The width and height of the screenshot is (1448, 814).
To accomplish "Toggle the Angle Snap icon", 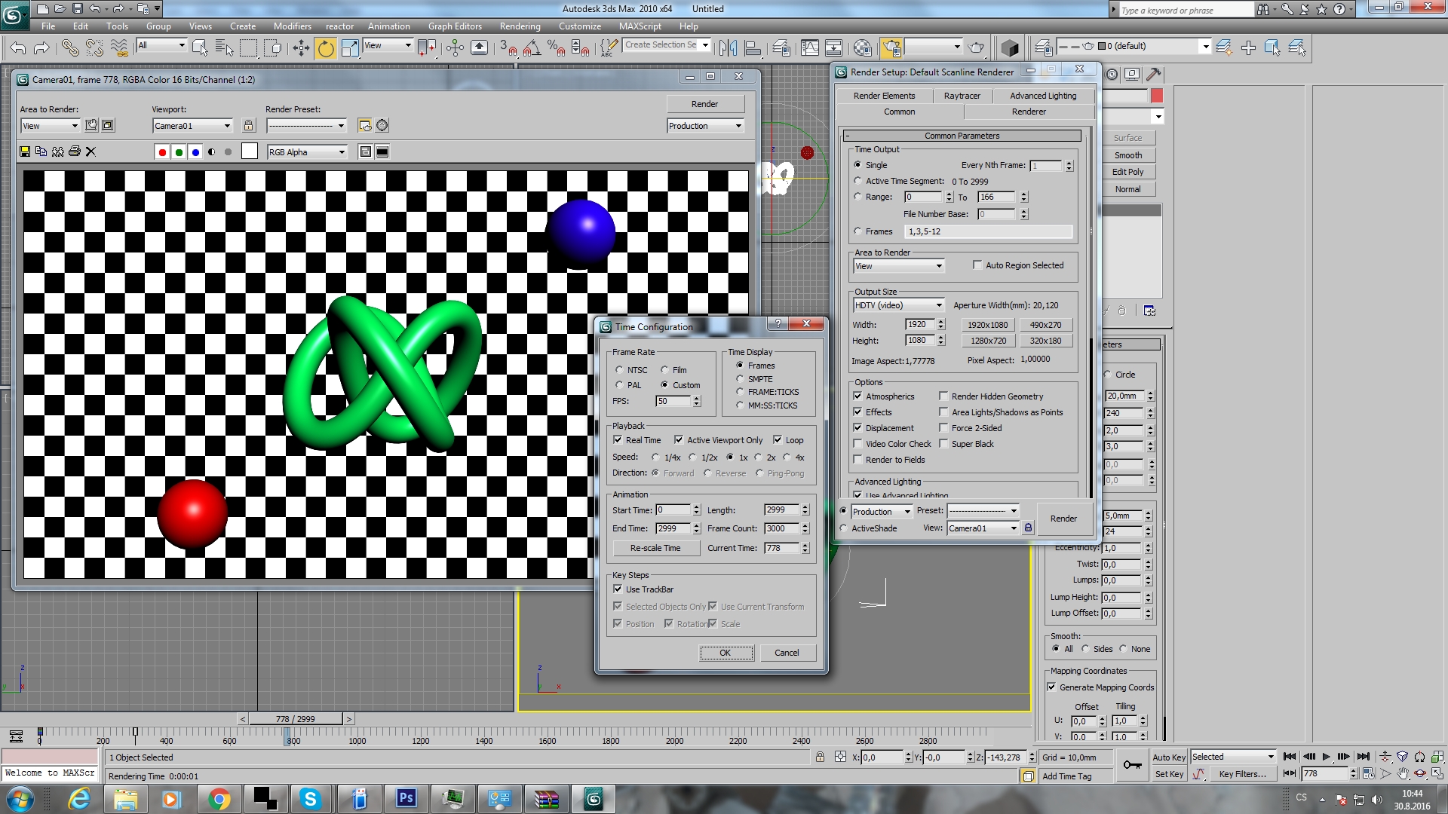I will point(532,48).
